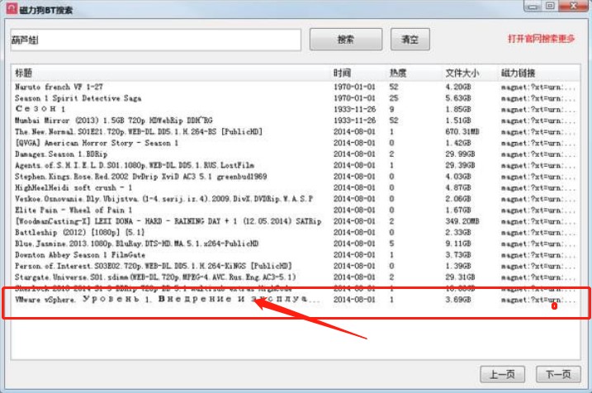Image resolution: width=592 pixels, height=393 pixels.
Task: Click file size 9.11GB cell
Action: click(x=458, y=244)
